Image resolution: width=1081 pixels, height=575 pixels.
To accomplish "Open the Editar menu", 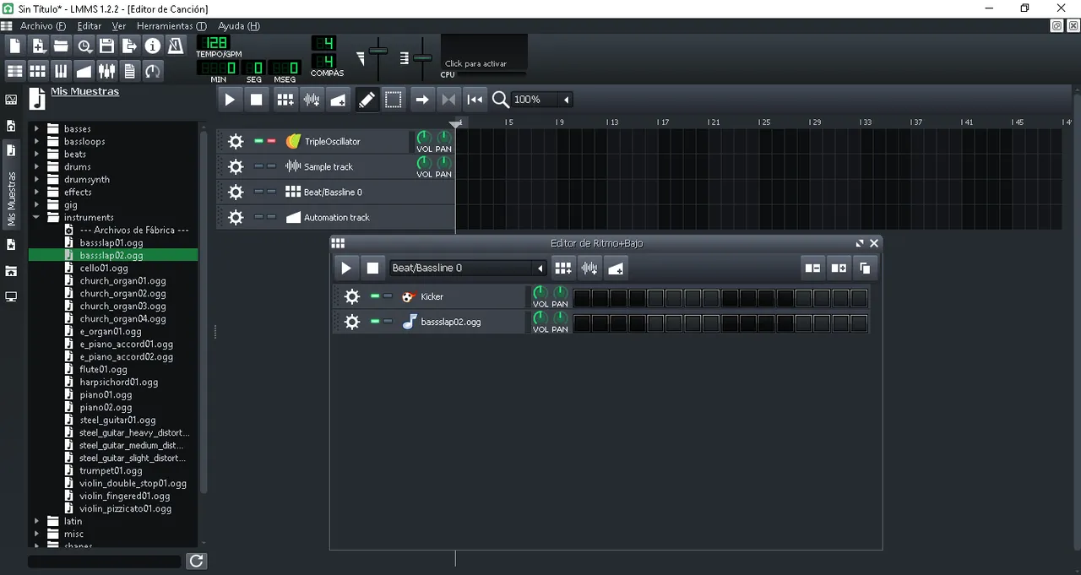I will coord(89,26).
